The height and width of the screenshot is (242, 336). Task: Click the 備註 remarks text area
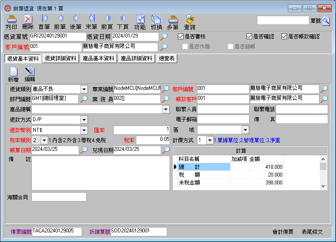(101, 173)
